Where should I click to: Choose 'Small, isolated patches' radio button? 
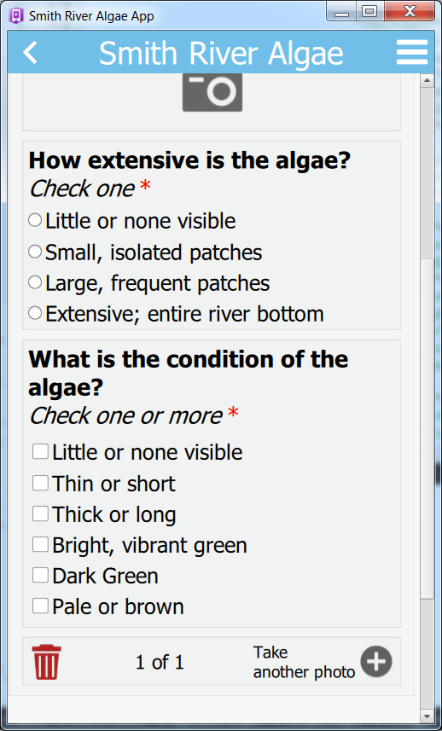click(35, 252)
